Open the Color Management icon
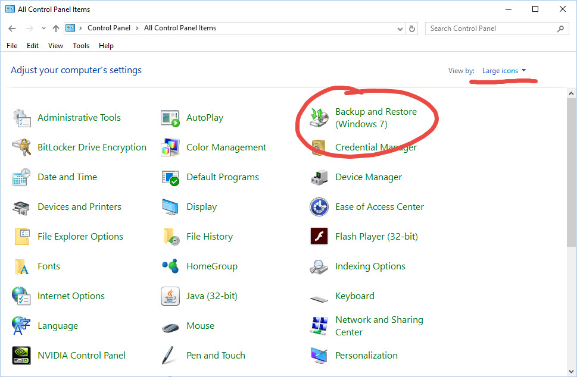Image resolution: width=577 pixels, height=377 pixels. click(170, 147)
